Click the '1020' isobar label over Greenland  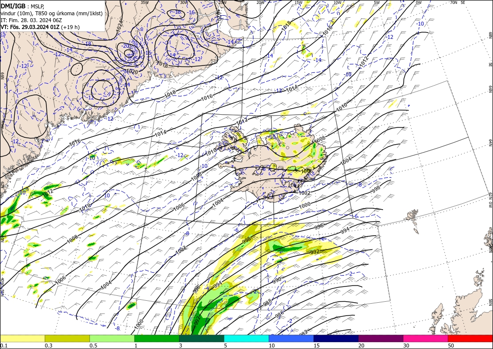click(x=132, y=71)
